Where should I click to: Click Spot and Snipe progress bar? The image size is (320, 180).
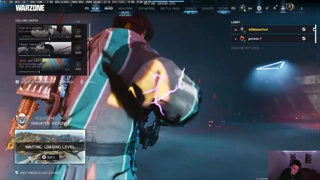(29, 72)
